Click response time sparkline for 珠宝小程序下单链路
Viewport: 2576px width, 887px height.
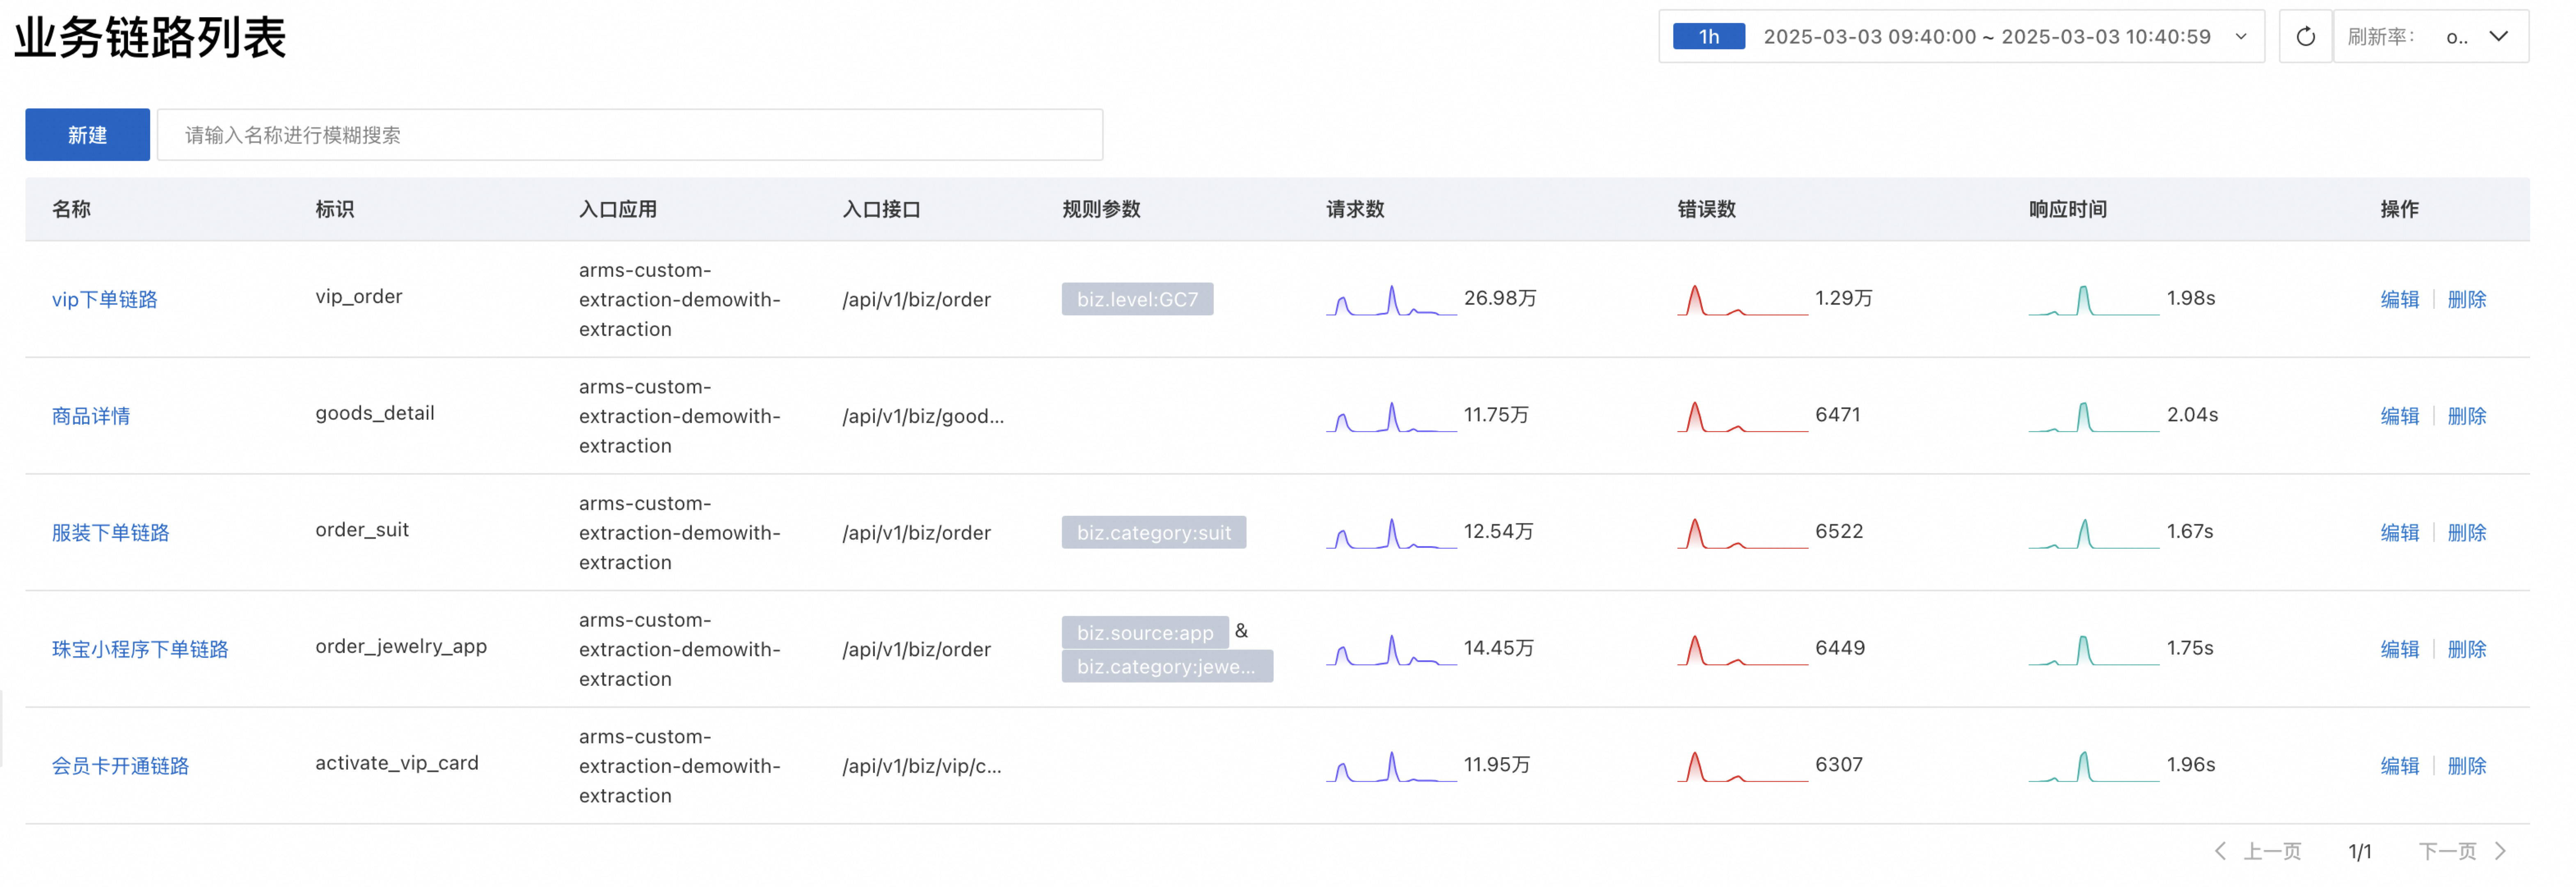(2093, 650)
